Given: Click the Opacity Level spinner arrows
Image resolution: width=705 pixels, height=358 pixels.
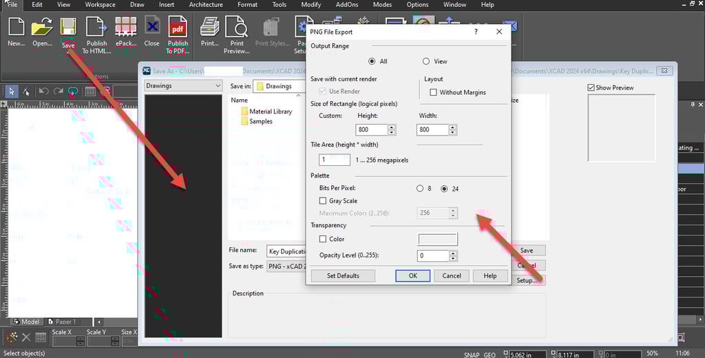Looking at the screenshot, I should pos(453,256).
